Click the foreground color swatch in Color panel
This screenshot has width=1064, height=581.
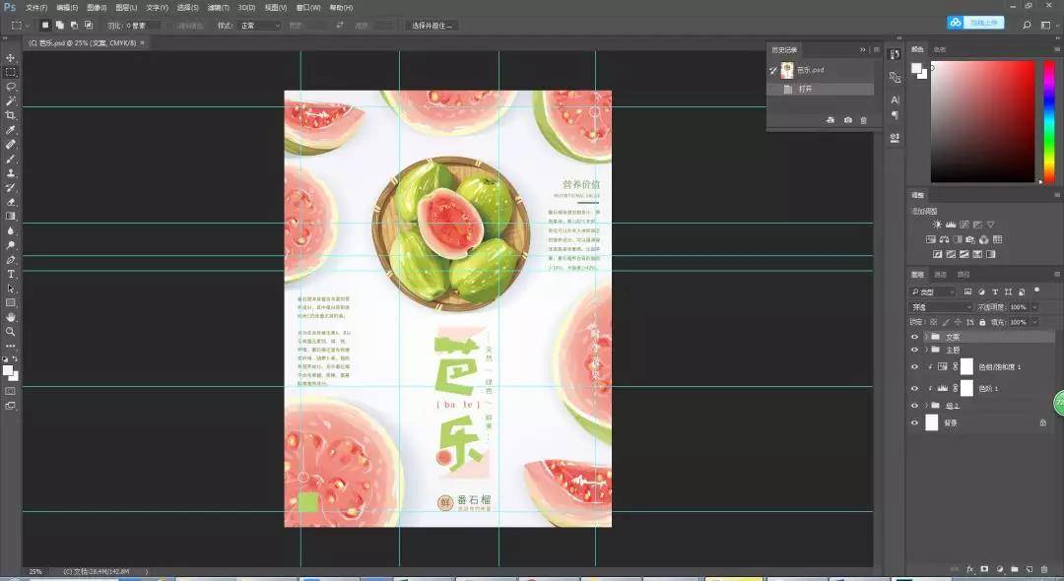pyautogui.click(x=917, y=68)
